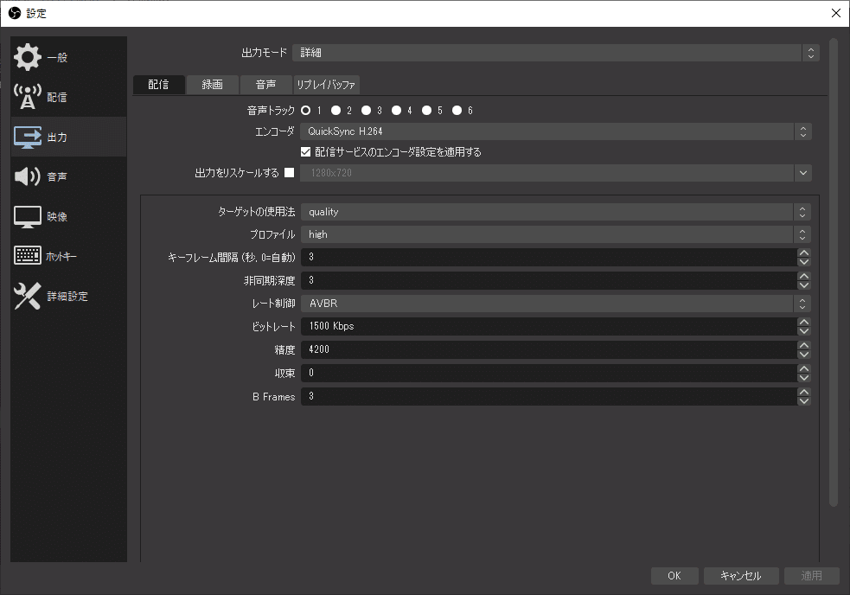Decrease 非同期深度 with down arrow
The image size is (850, 595).
click(x=804, y=285)
